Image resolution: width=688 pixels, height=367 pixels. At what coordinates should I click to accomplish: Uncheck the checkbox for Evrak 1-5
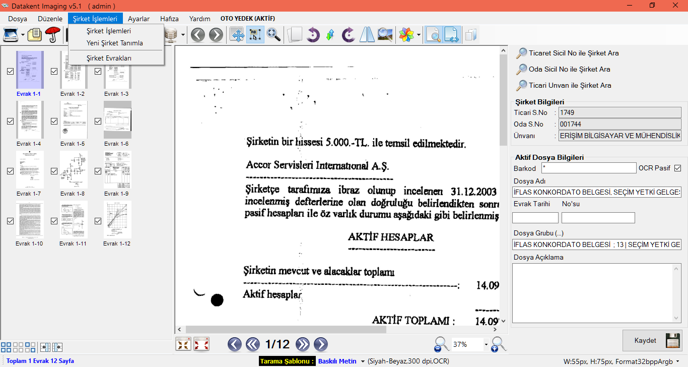coord(54,121)
